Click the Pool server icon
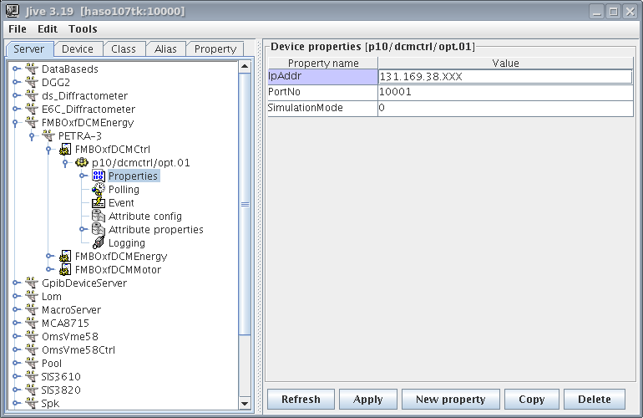 tap(32, 363)
